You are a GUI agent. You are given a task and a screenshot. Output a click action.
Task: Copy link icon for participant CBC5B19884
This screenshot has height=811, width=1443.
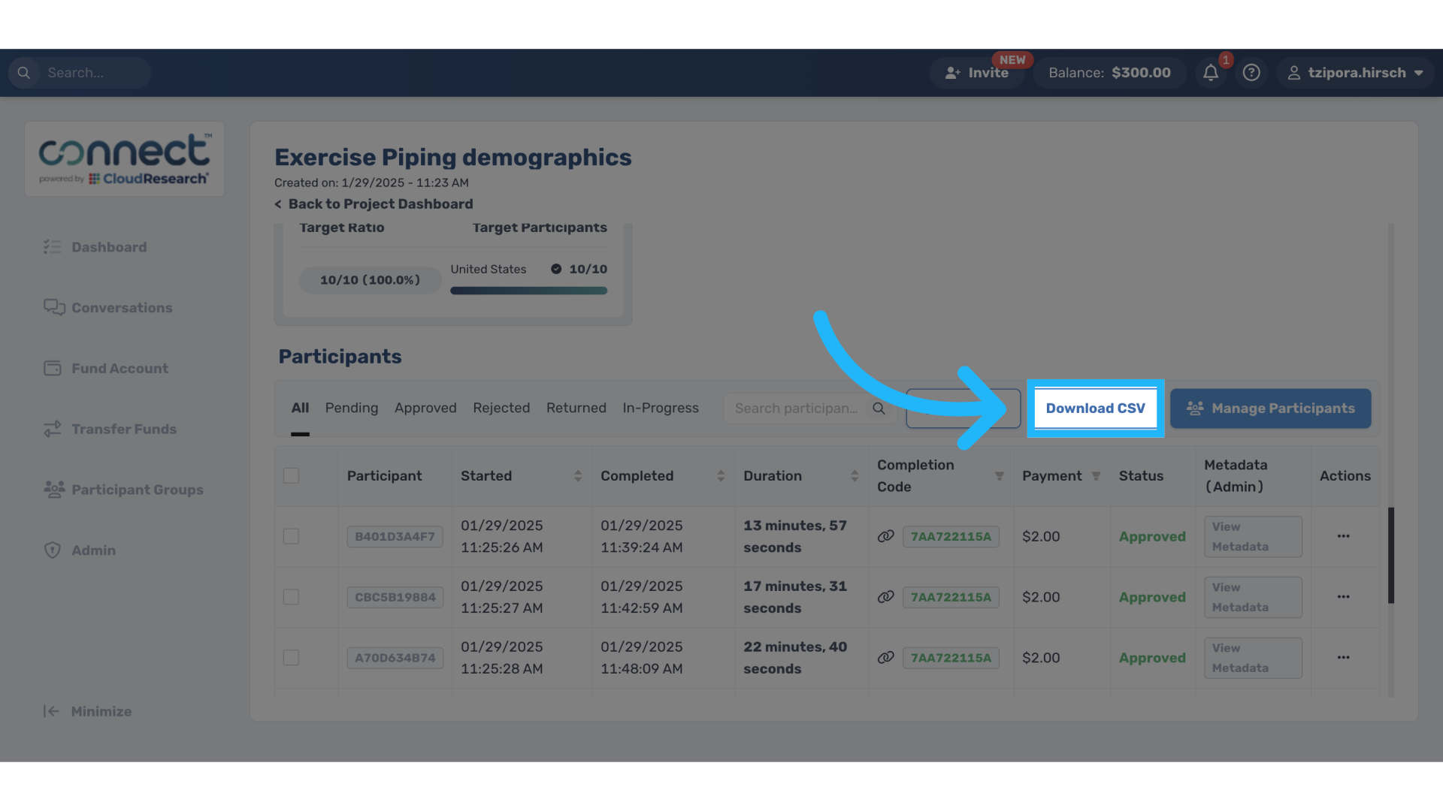coord(886,597)
